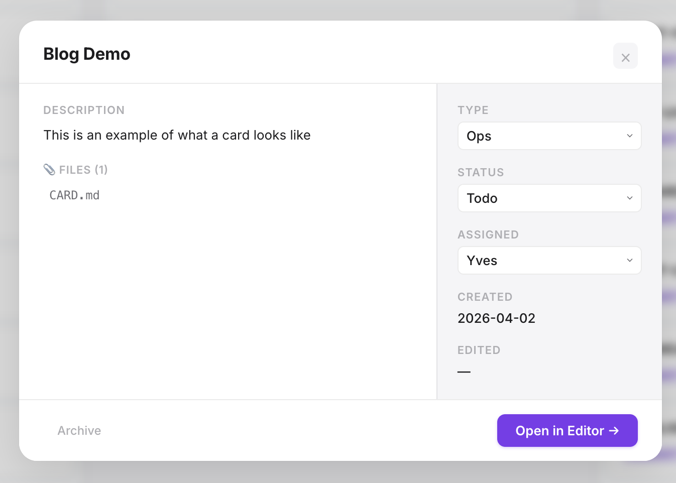Expand the Status dropdown set to Todo

click(549, 198)
